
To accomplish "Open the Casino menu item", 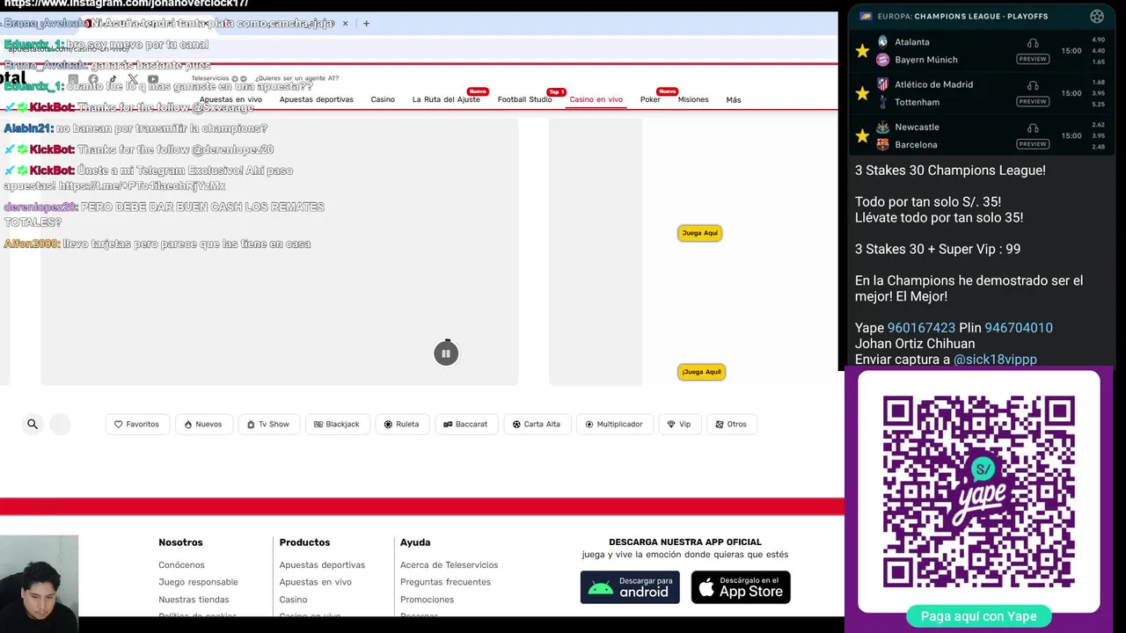I will coord(383,99).
